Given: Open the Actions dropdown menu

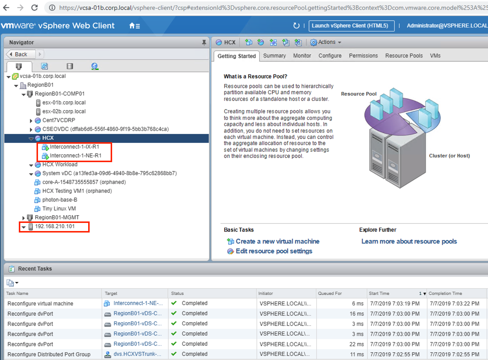Looking at the screenshot, I should pos(326,42).
